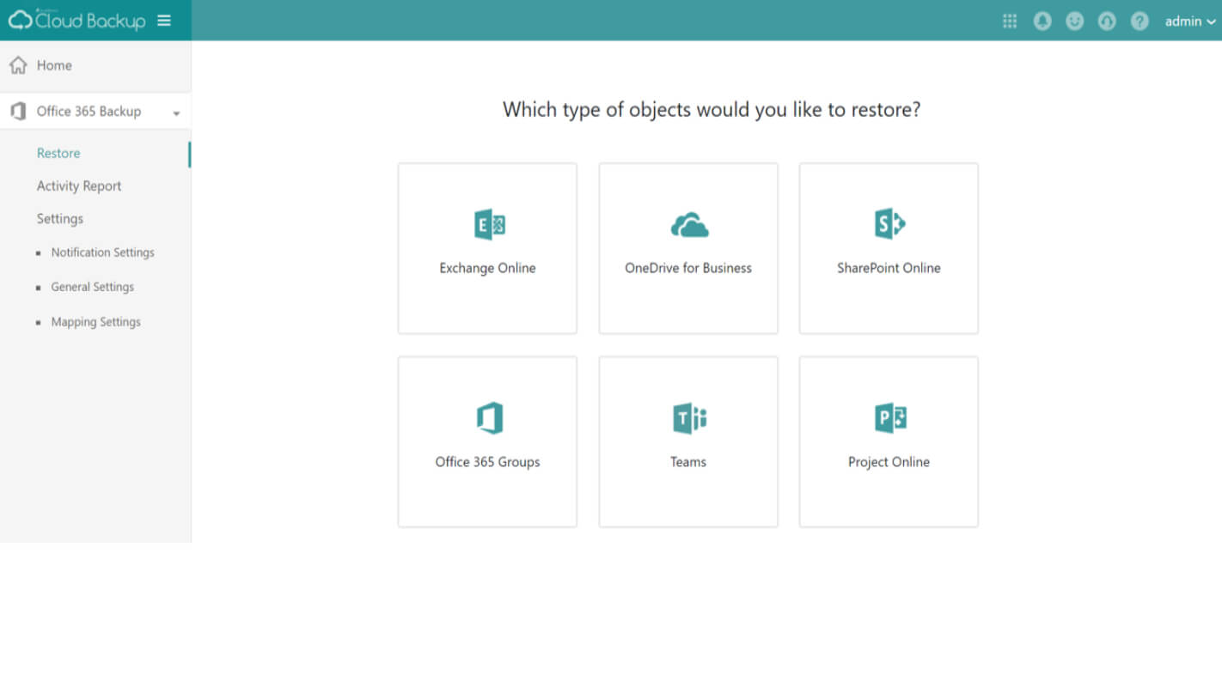Choose the Teams icon
Viewport: 1222px width, 687px height.
(689, 418)
